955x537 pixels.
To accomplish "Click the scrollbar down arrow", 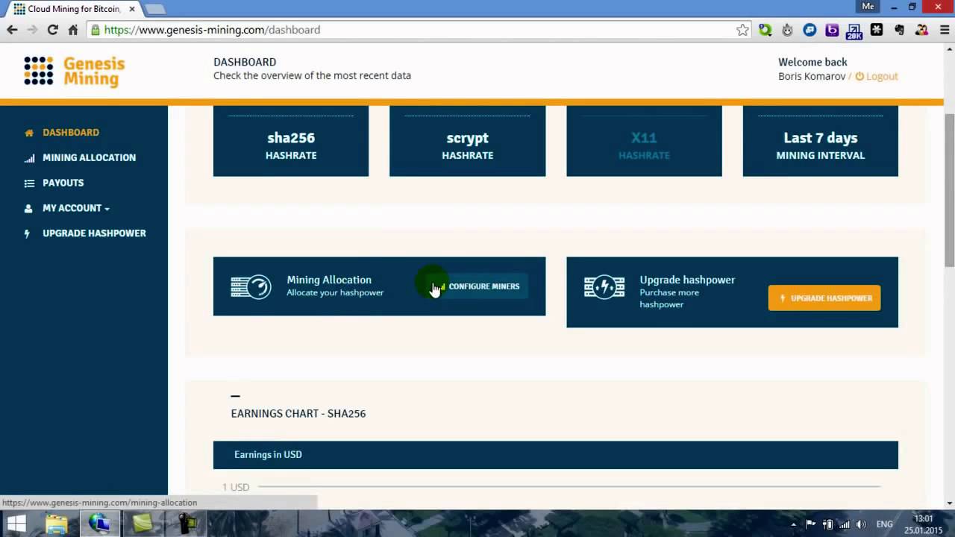I will 949,503.
